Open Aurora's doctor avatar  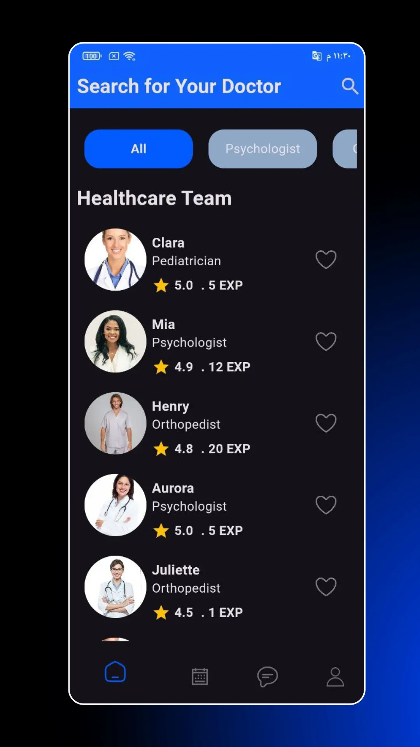(x=115, y=505)
